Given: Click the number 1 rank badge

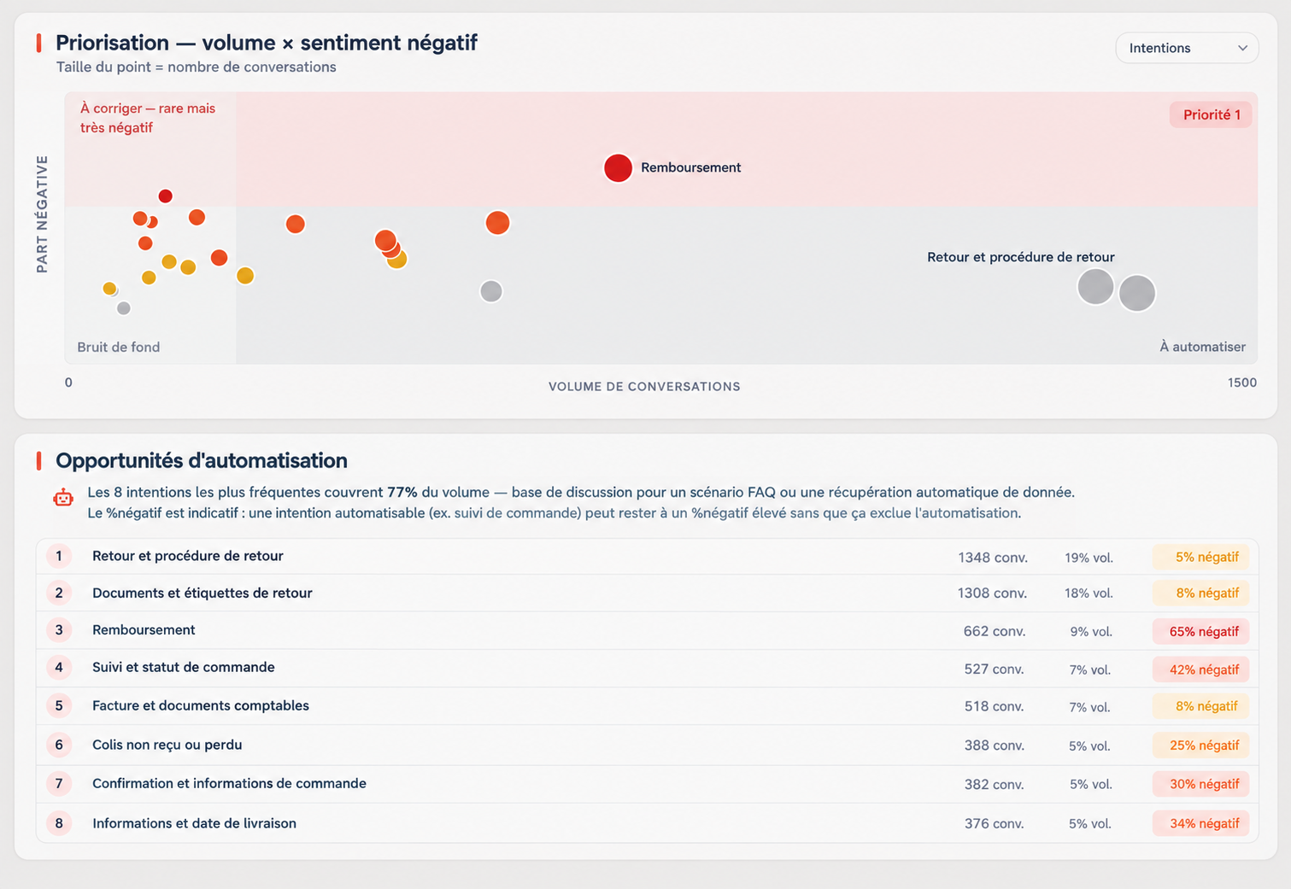Looking at the screenshot, I should [59, 557].
